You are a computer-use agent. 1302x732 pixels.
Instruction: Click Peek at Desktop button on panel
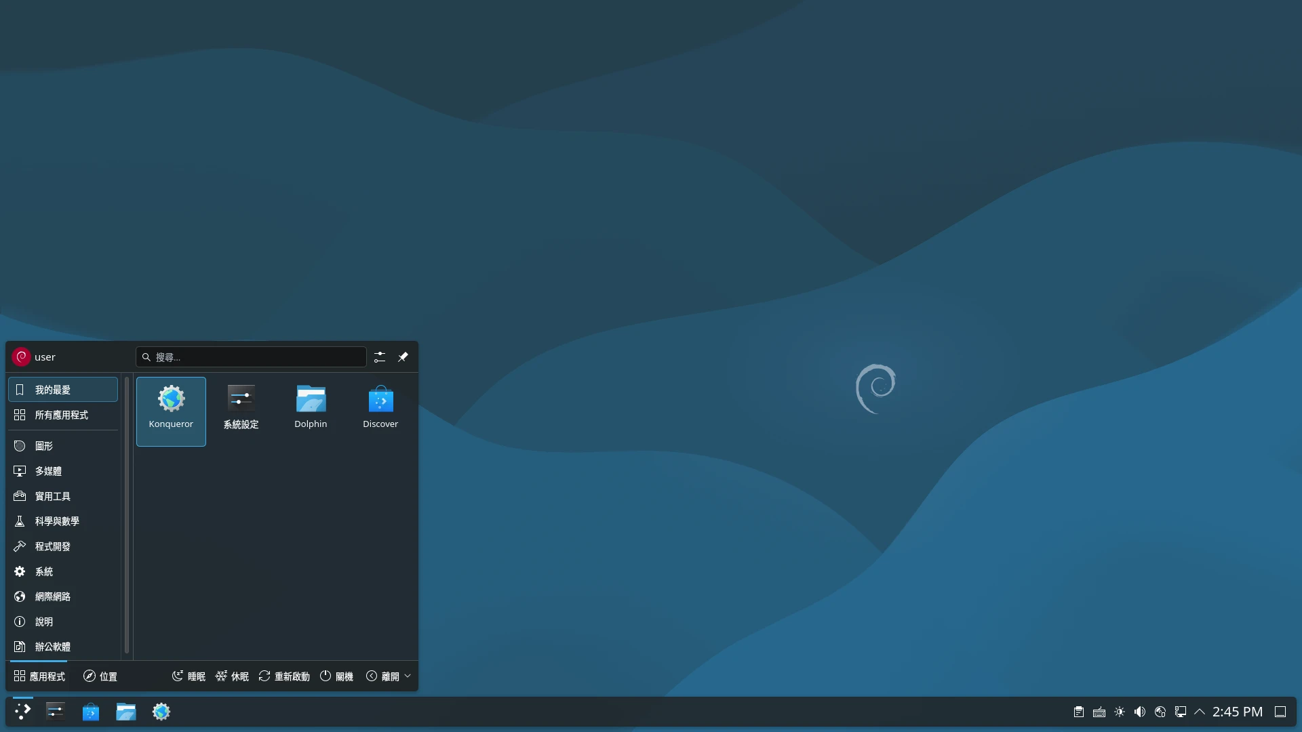pos(1280,712)
